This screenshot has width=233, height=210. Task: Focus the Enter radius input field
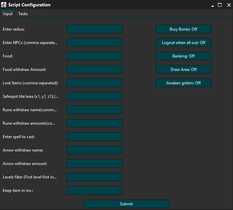point(94,29)
